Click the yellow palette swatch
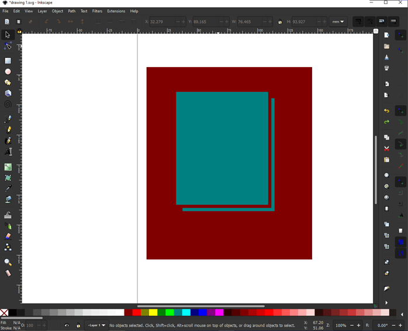 pyautogui.click(x=153, y=313)
